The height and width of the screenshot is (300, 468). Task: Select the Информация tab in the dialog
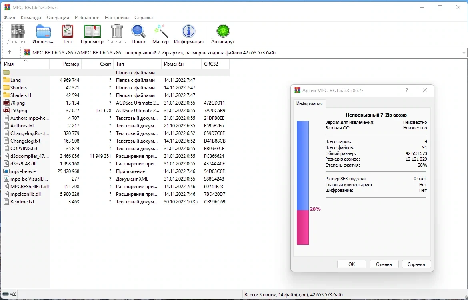(x=309, y=103)
